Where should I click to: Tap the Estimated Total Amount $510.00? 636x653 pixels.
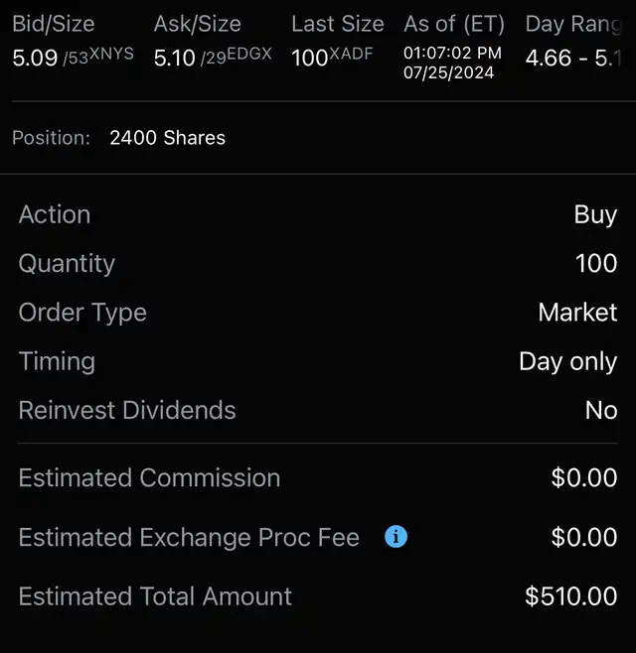(571, 596)
